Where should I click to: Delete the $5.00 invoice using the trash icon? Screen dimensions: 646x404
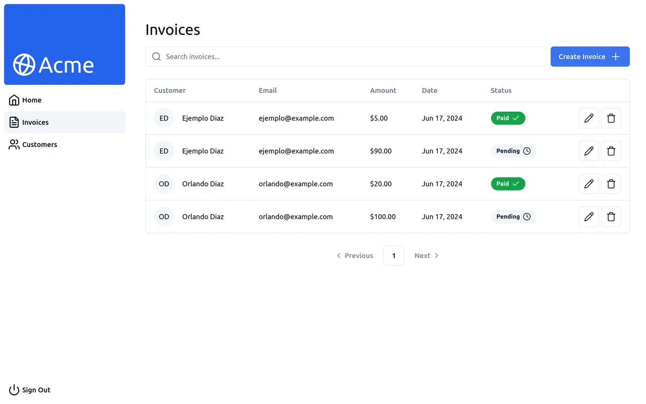click(611, 118)
